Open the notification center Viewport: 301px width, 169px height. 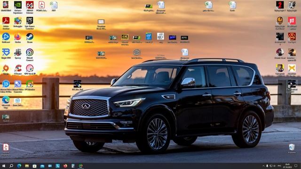pos(296,166)
